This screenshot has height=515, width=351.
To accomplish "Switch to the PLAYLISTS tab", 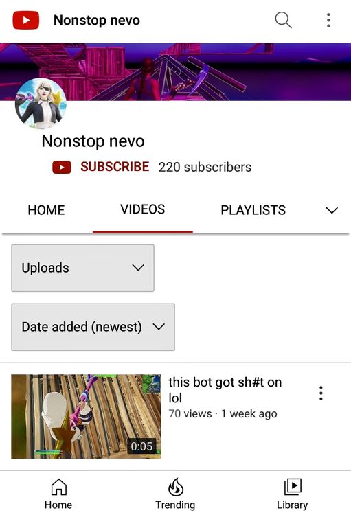I will (253, 210).
